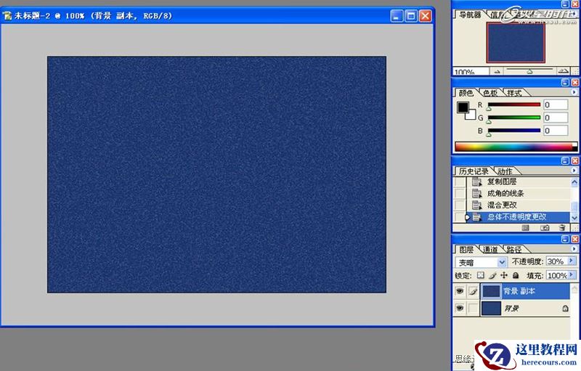Open the opacity 不透明度 slider arrow
This screenshot has height=371, width=581.
[x=572, y=261]
